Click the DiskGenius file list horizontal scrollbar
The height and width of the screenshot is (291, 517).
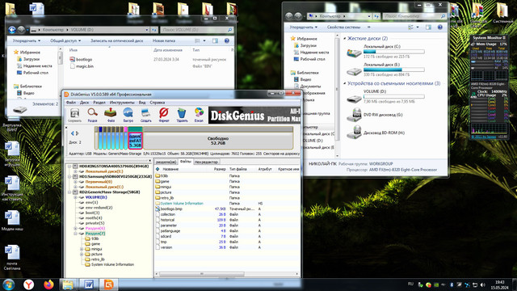coord(202,274)
